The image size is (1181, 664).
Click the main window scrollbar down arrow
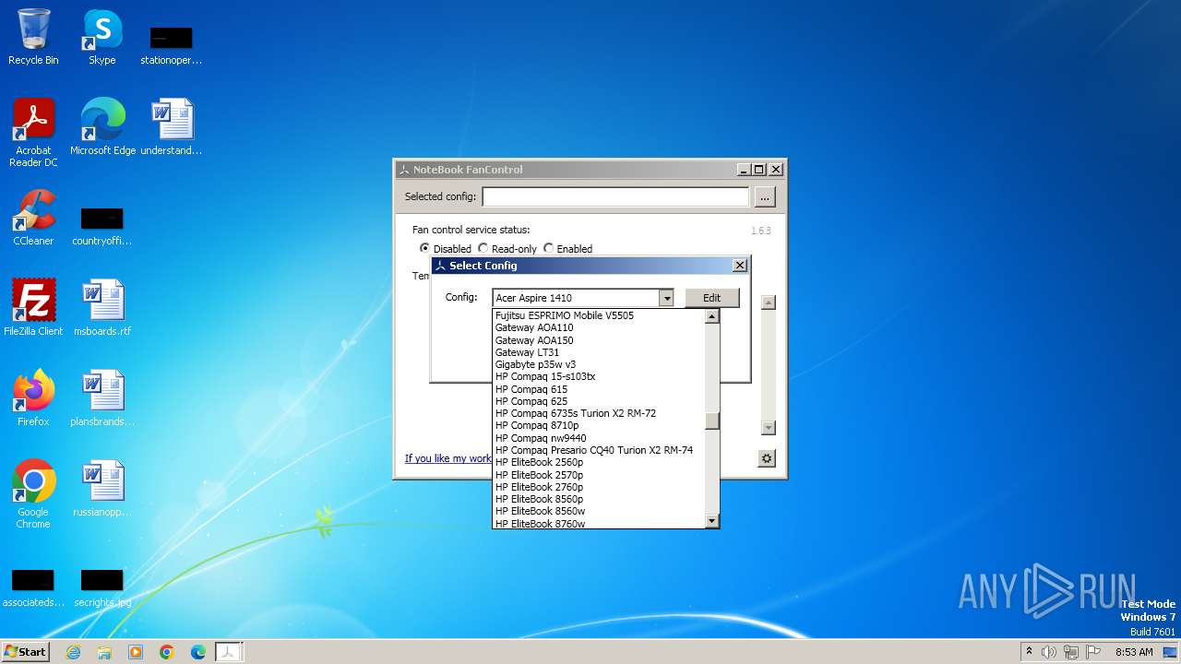pos(768,428)
